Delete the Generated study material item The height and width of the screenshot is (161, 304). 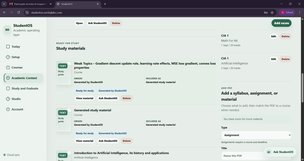pyautogui.click(x=127, y=141)
